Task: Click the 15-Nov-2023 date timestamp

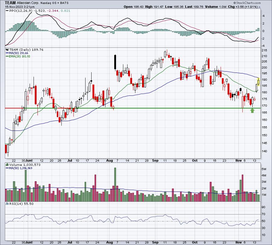Action: [x=20, y=7]
